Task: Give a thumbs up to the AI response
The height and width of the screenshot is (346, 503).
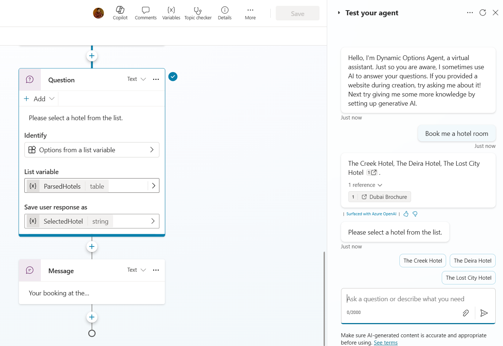Action: [x=406, y=214]
